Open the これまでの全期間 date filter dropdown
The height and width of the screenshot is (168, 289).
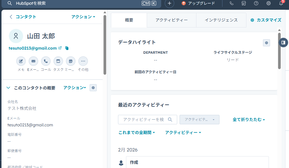[x=137, y=133]
